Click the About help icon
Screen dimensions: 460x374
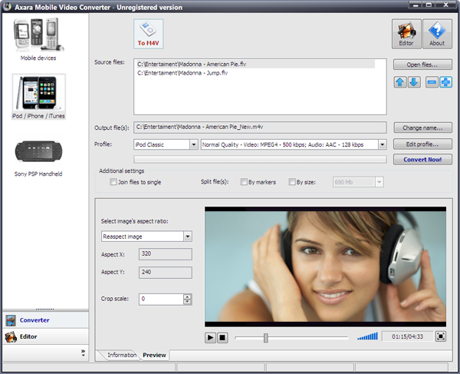coord(437,34)
